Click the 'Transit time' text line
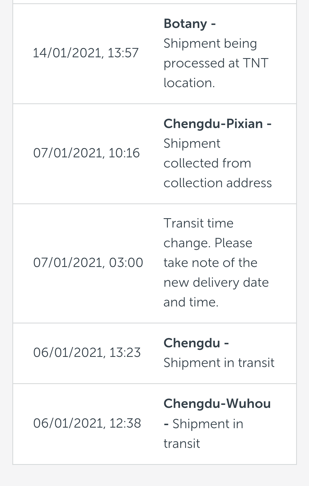309x486 pixels. pyautogui.click(x=198, y=223)
